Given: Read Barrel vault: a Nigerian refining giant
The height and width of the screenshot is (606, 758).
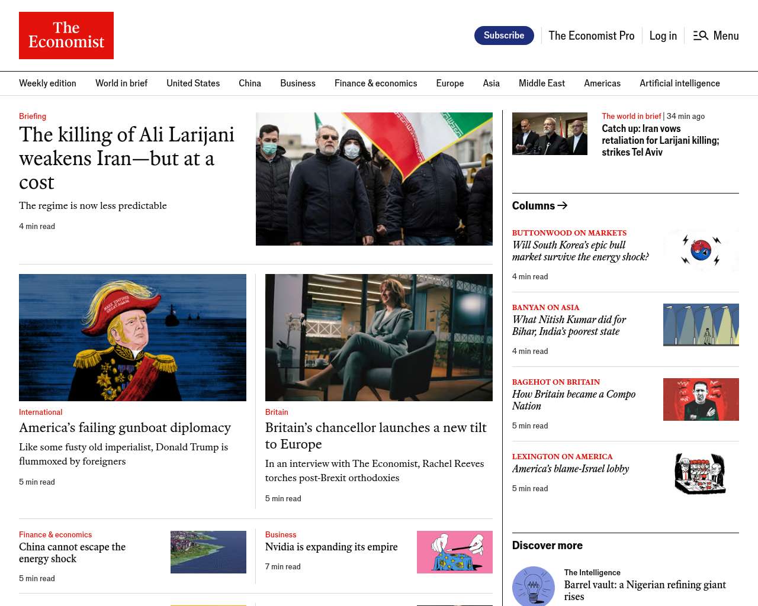Looking at the screenshot, I should tap(645, 591).
